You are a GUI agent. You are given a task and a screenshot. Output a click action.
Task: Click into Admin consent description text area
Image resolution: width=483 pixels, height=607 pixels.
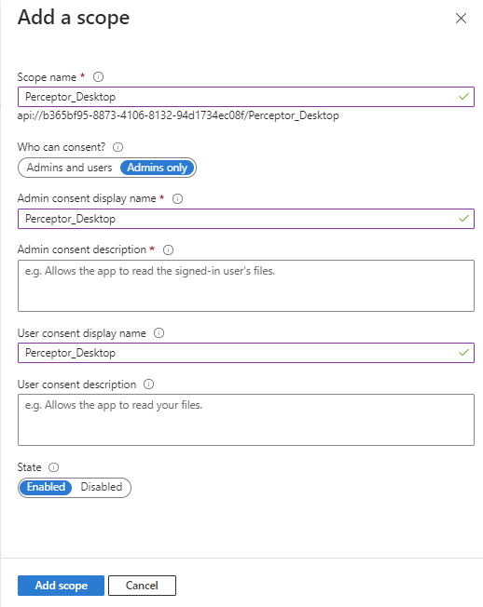[x=246, y=286]
